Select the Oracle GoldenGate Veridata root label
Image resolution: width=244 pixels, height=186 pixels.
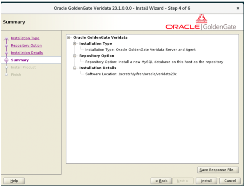pyautogui.click(x=100, y=38)
